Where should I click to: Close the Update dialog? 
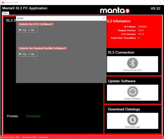click(x=104, y=18)
